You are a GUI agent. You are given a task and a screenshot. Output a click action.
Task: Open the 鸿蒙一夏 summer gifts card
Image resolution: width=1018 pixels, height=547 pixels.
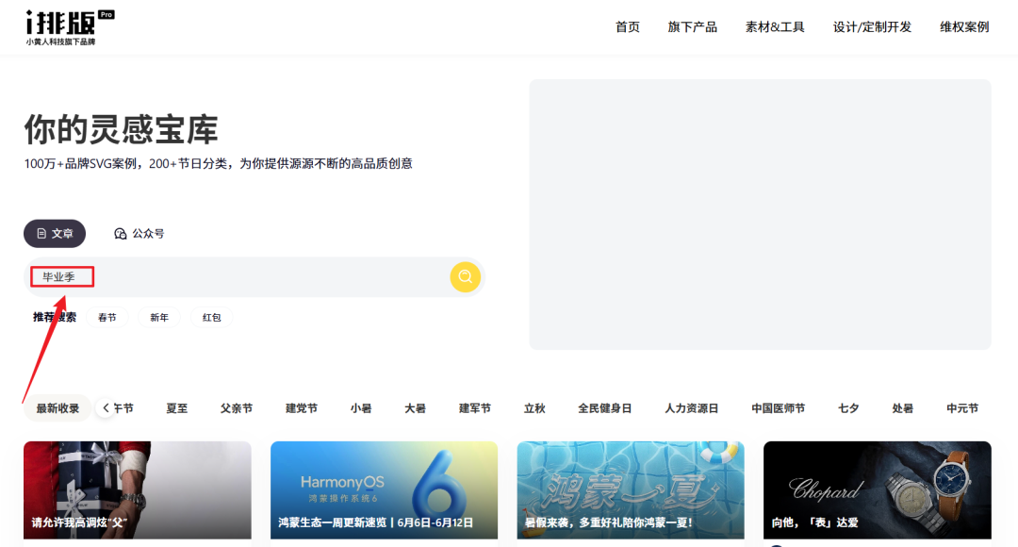point(631,489)
